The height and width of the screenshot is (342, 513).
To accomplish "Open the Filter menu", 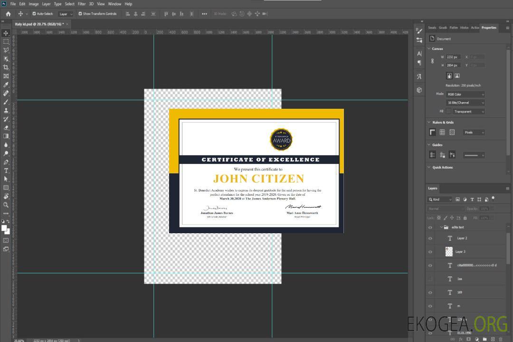I will point(82,4).
